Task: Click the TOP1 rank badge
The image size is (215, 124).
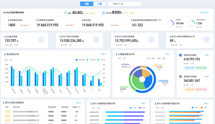Action: click(7, 112)
